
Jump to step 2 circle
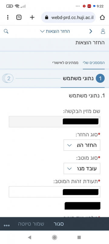click(x=9, y=78)
